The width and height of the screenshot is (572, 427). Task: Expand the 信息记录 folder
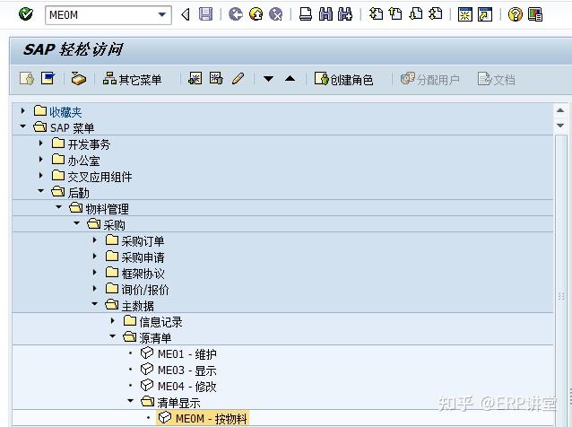(113, 320)
